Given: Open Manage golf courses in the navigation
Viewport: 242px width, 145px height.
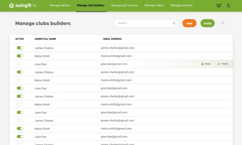Looking at the screenshot, I should tap(124, 5).
